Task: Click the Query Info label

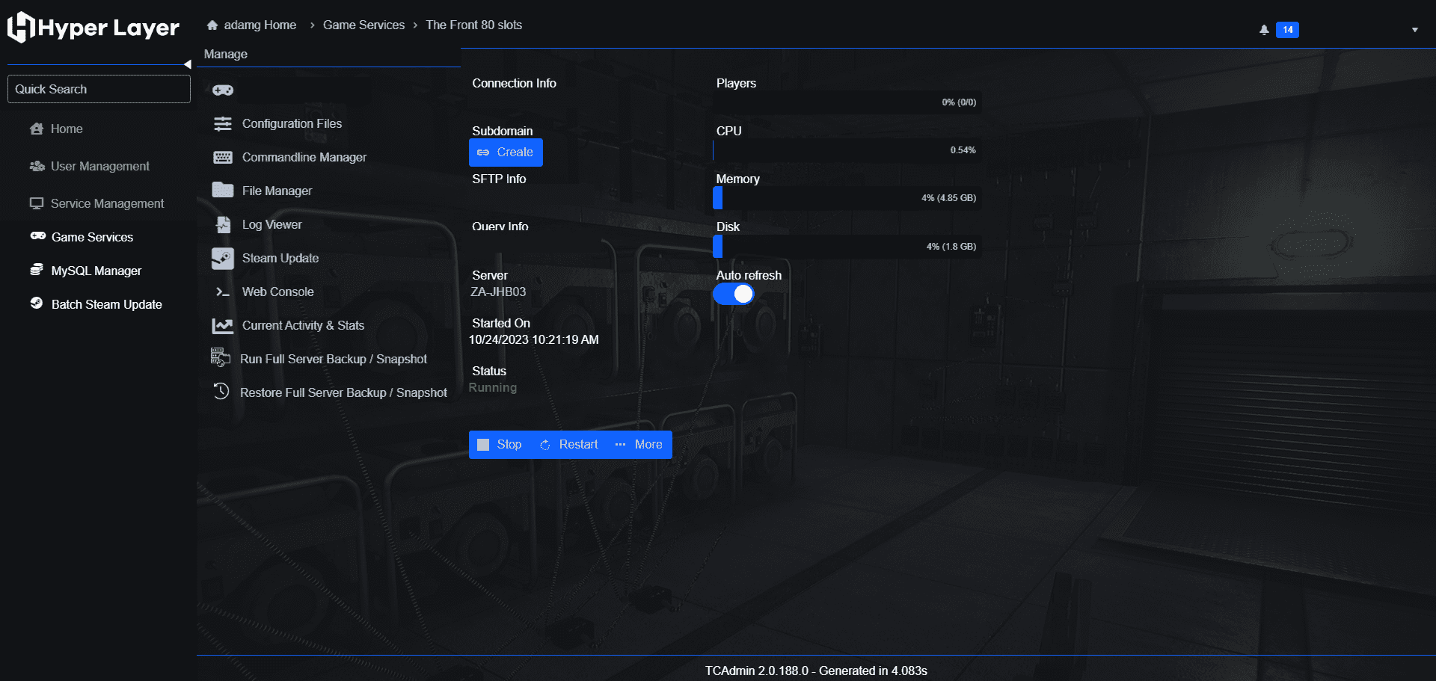Action: click(x=500, y=227)
